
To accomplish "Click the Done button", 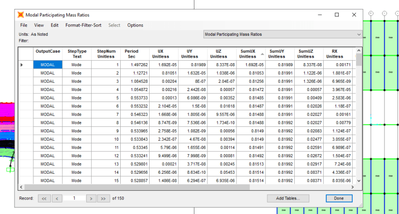I will (x=339, y=198).
